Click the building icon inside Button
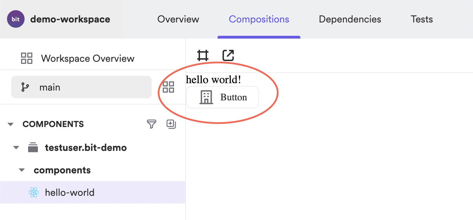This screenshot has width=473, height=220. 206,97
